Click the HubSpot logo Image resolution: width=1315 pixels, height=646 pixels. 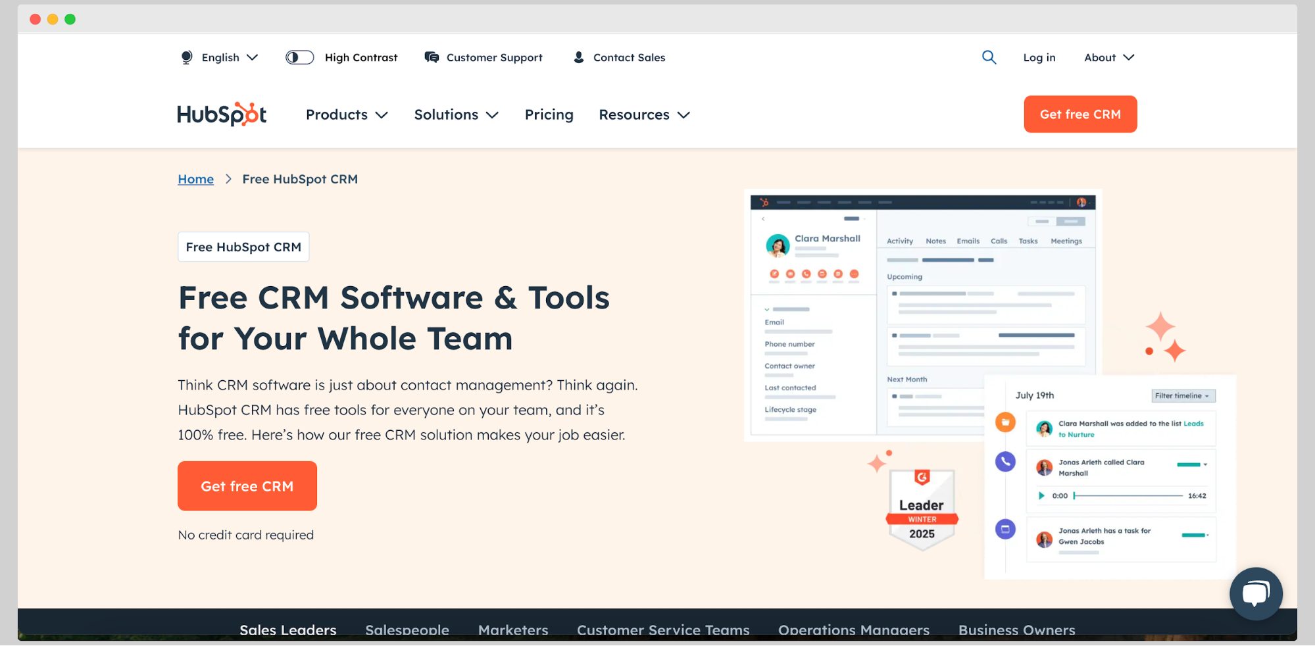222,114
